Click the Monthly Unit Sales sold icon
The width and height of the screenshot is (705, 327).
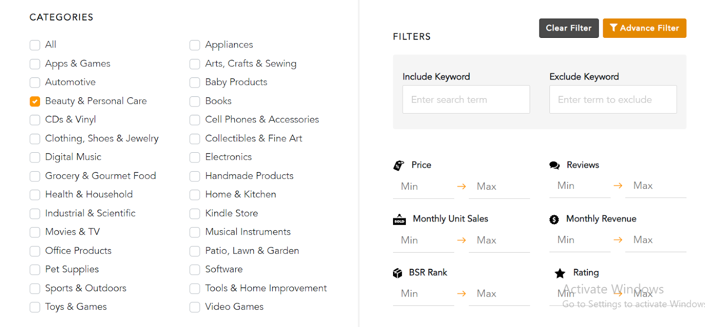tap(399, 219)
